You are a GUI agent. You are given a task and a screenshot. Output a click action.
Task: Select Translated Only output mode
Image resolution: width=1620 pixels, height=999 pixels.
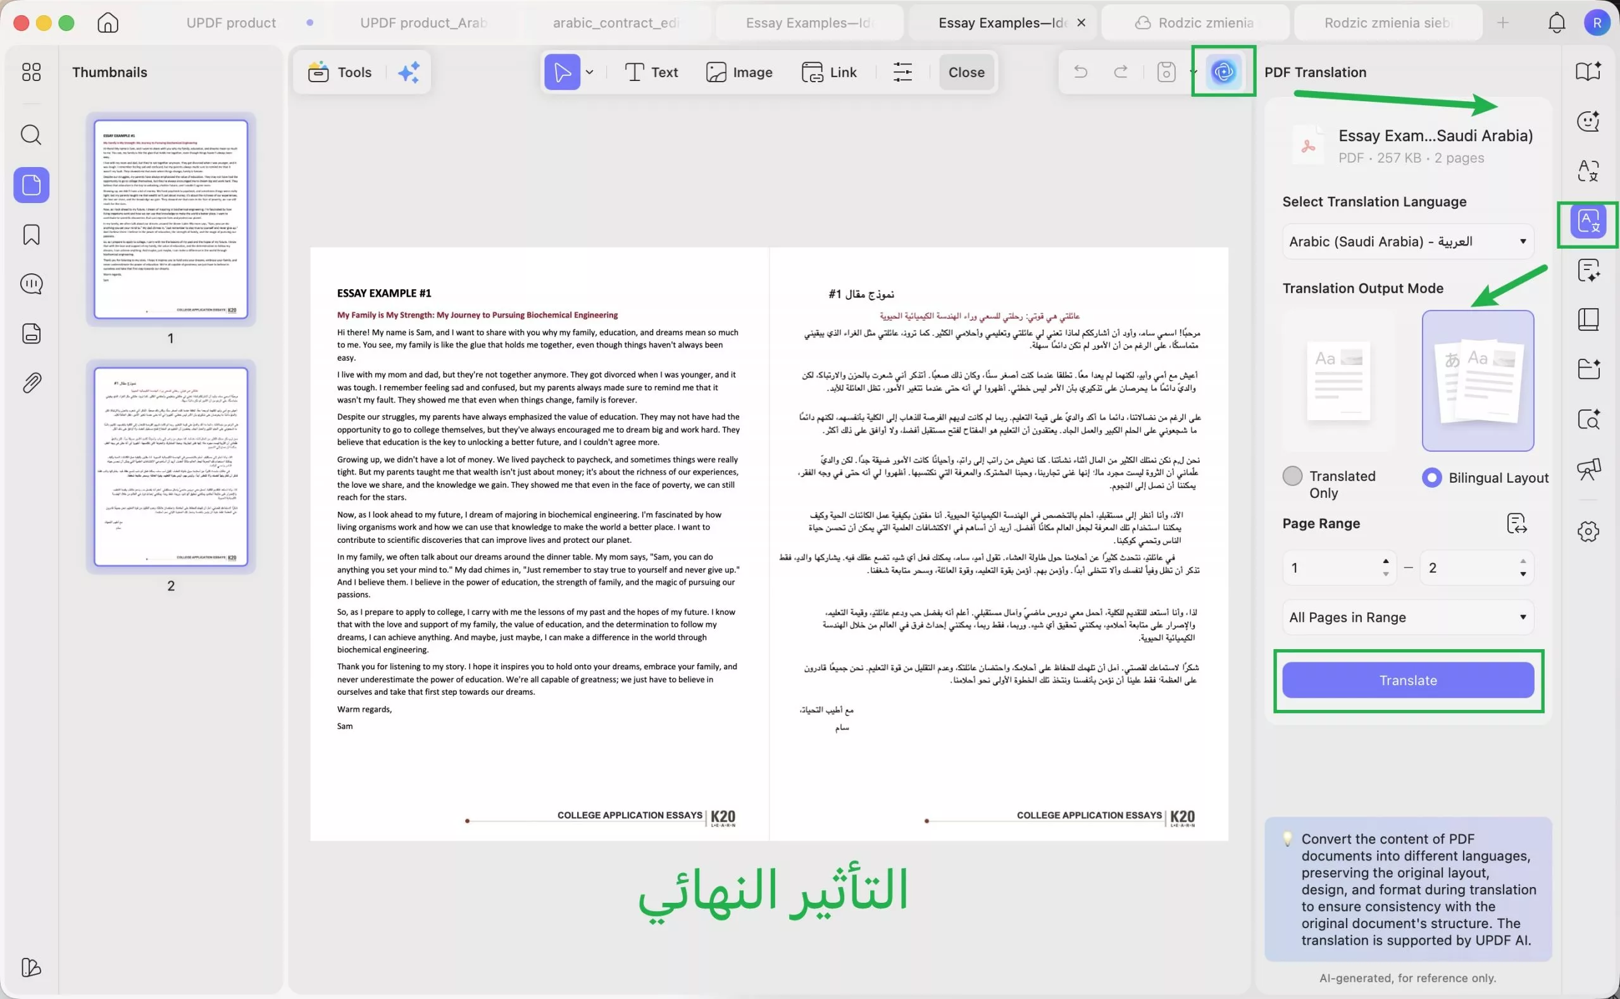[x=1292, y=476]
